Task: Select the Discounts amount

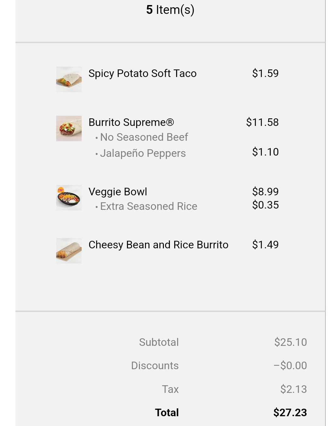Action: click(290, 365)
